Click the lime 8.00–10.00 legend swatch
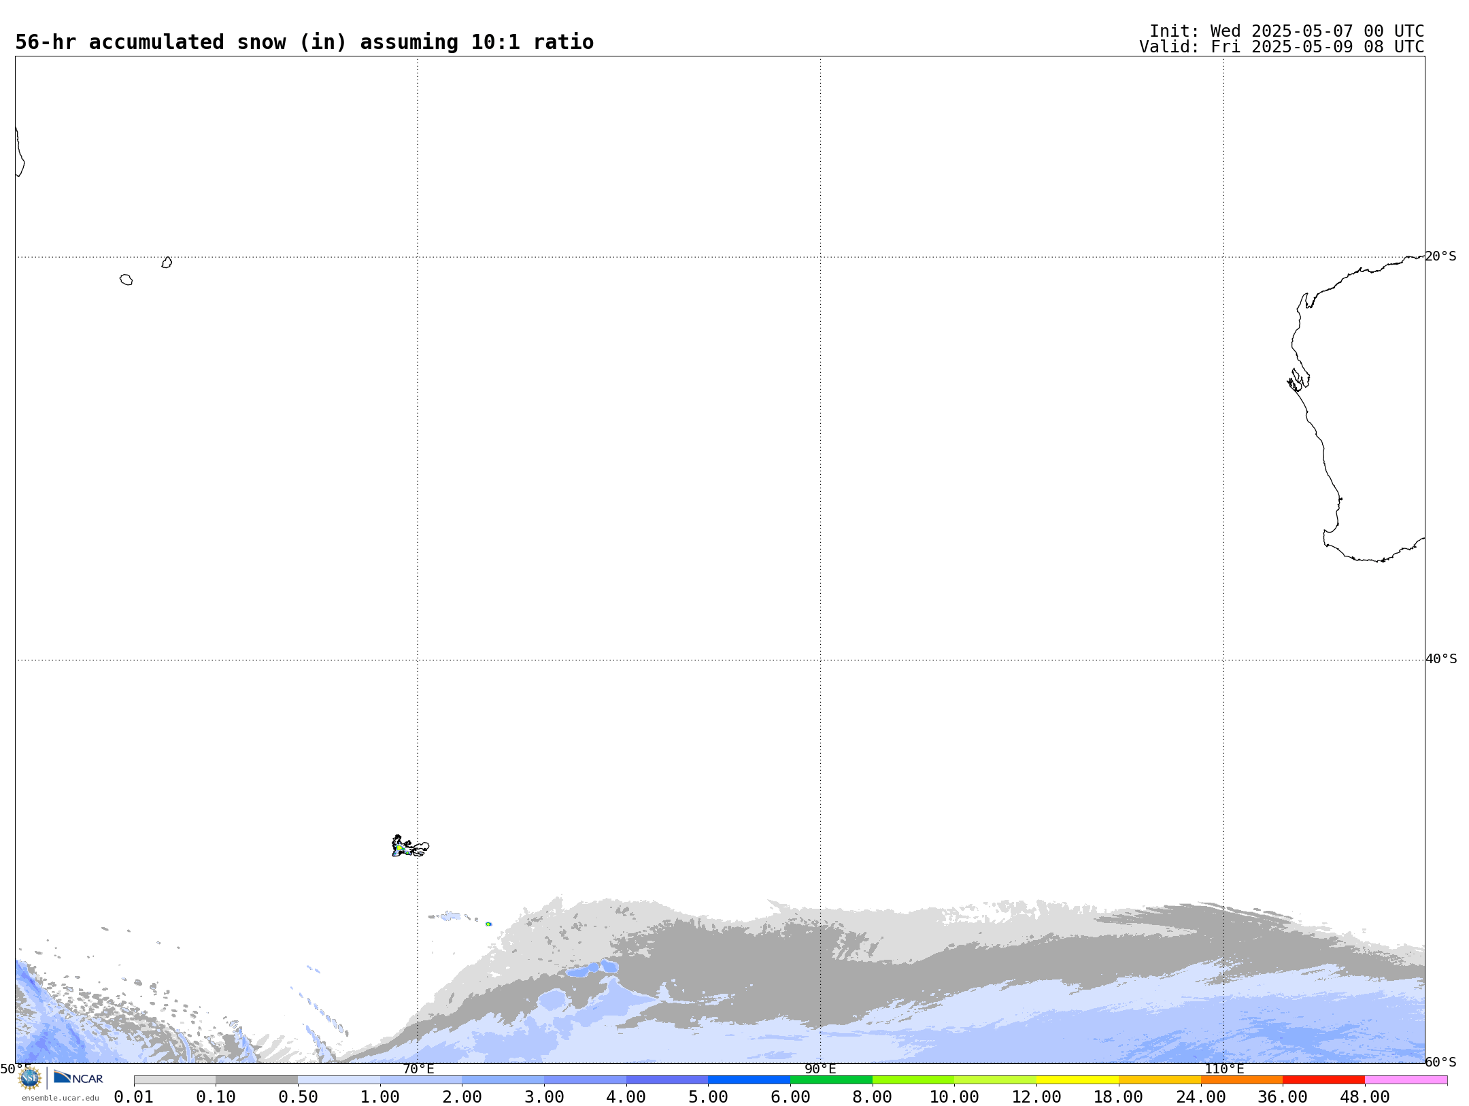 tap(913, 1080)
